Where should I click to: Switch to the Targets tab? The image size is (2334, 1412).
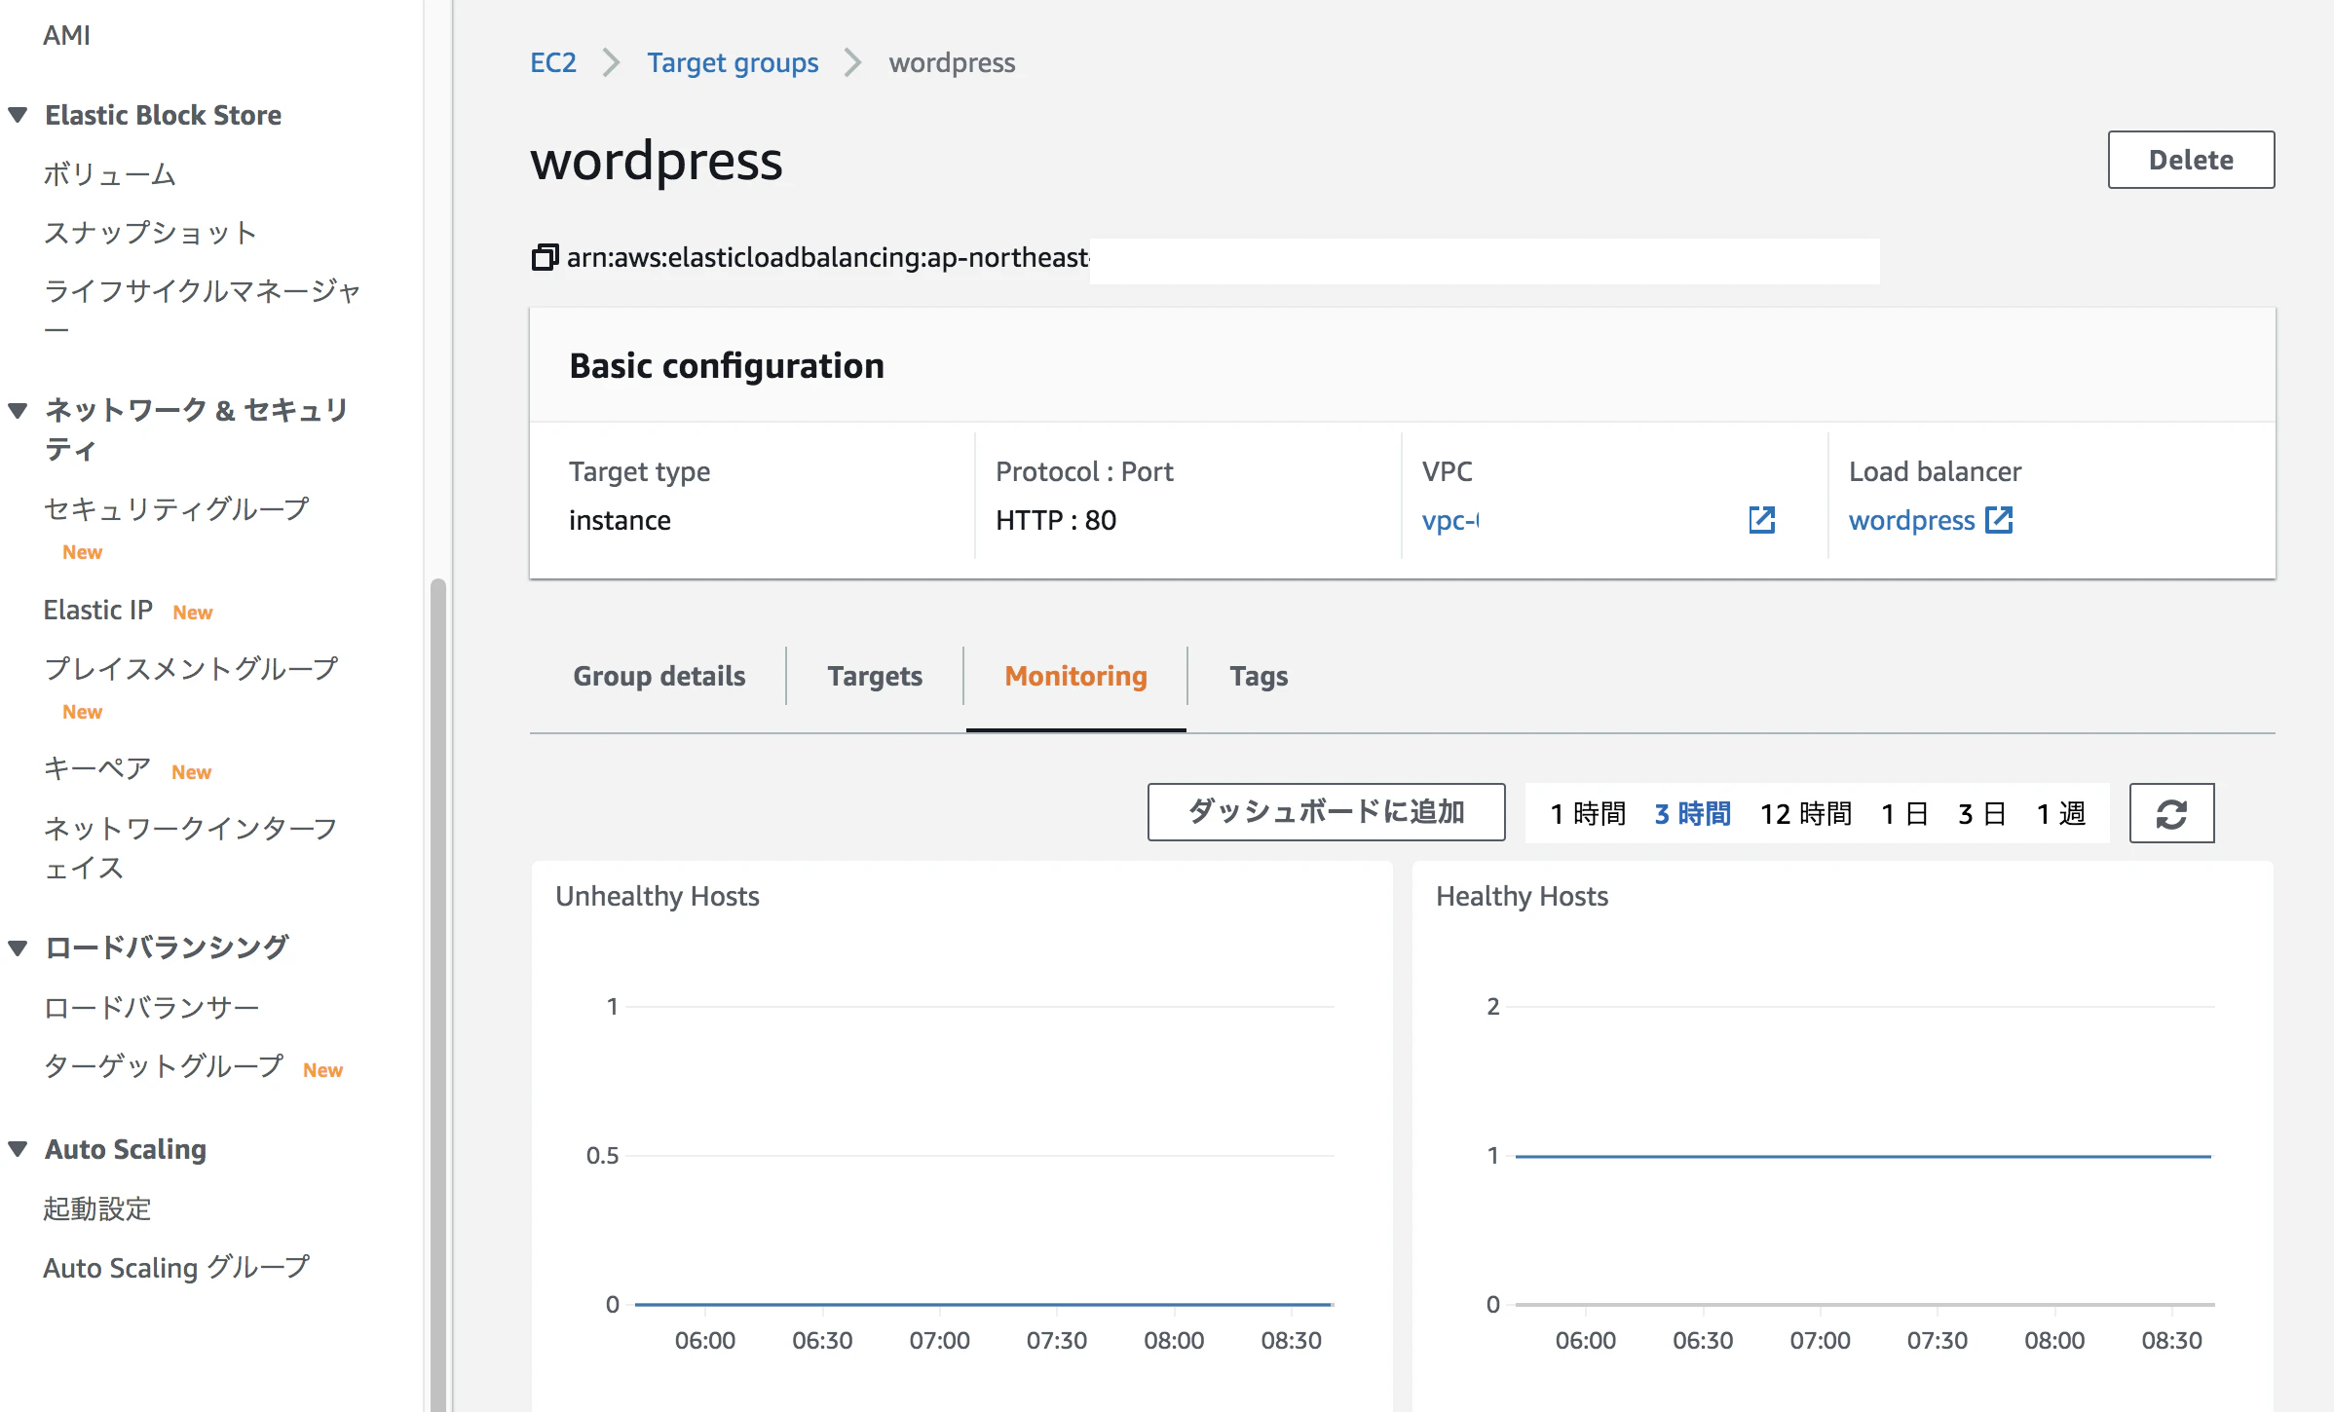click(875, 676)
